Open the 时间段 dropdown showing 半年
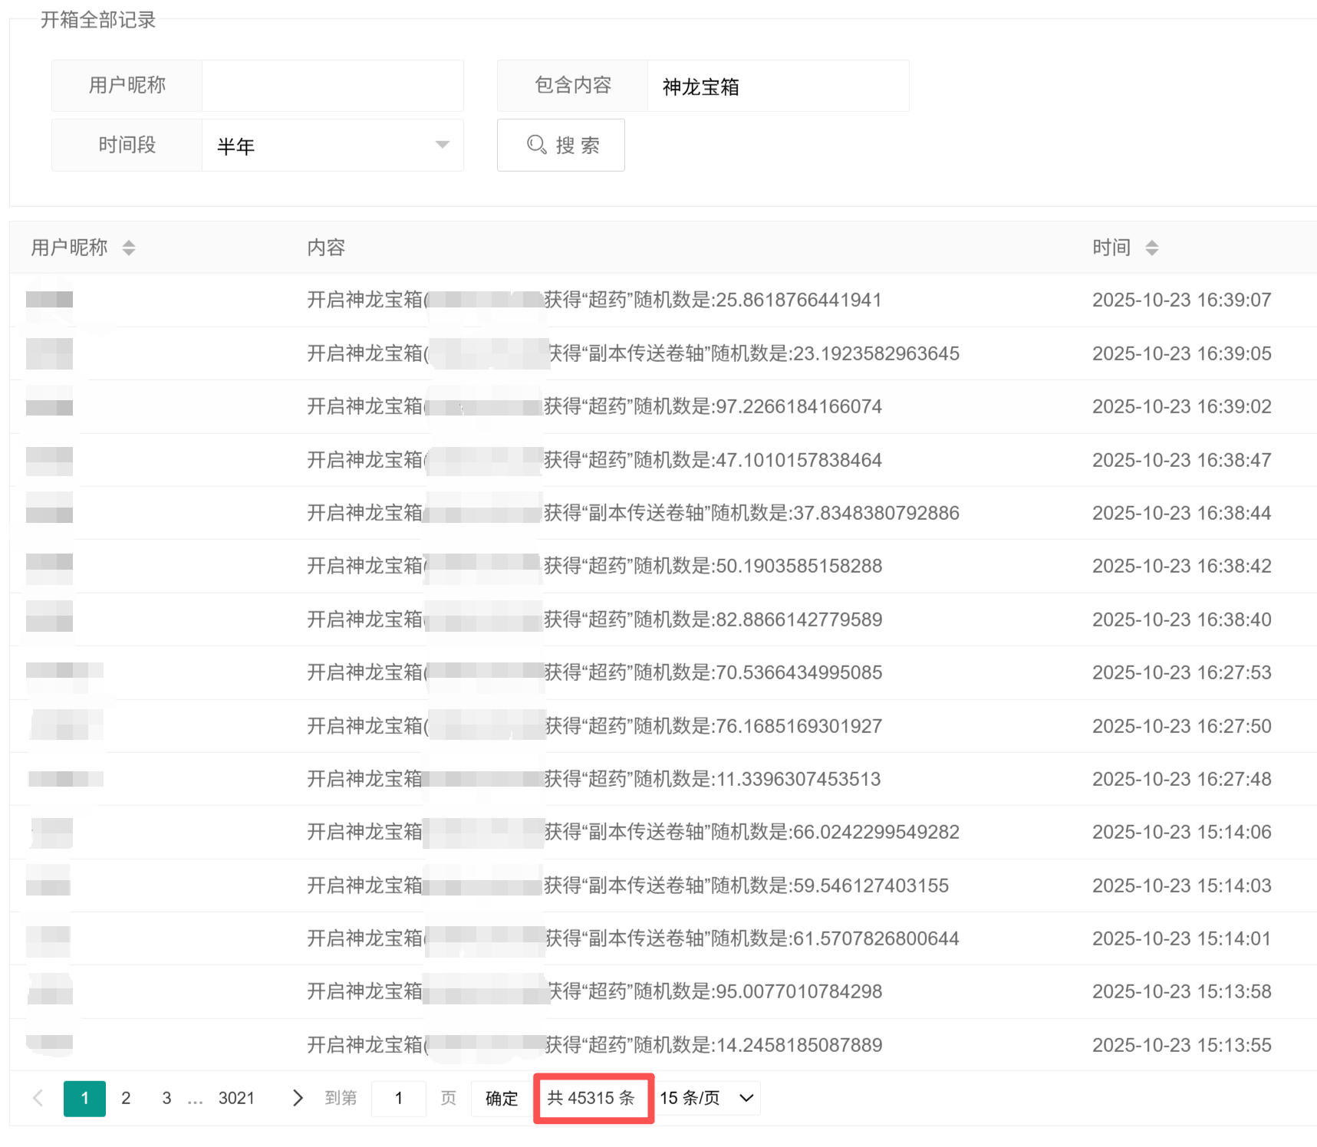Screen dimensions: 1317x1147 (x=332, y=145)
